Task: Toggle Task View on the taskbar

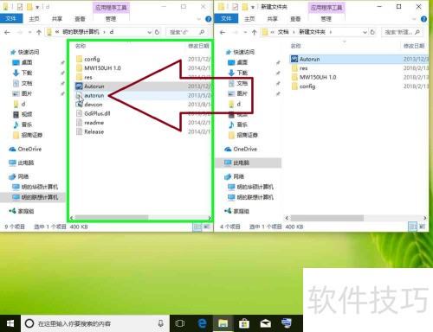Action: coord(180,323)
